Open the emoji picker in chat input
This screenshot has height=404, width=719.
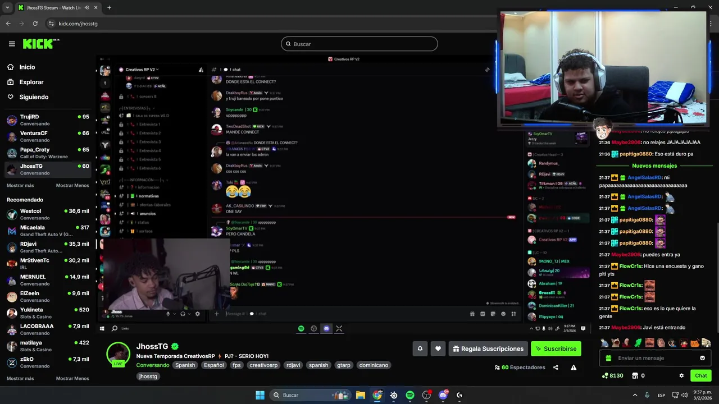(702, 358)
